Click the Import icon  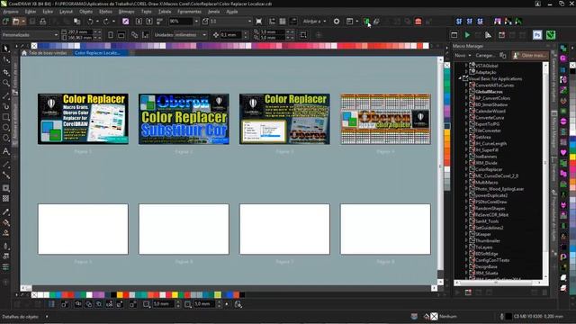point(139,22)
